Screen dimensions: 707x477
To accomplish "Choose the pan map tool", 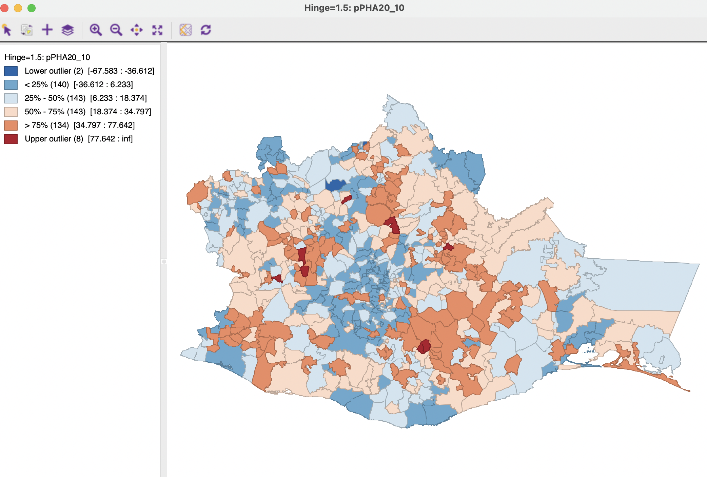I will coord(137,30).
